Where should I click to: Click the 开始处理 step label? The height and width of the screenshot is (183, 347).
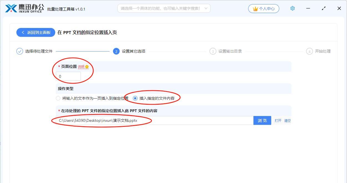(x=323, y=51)
